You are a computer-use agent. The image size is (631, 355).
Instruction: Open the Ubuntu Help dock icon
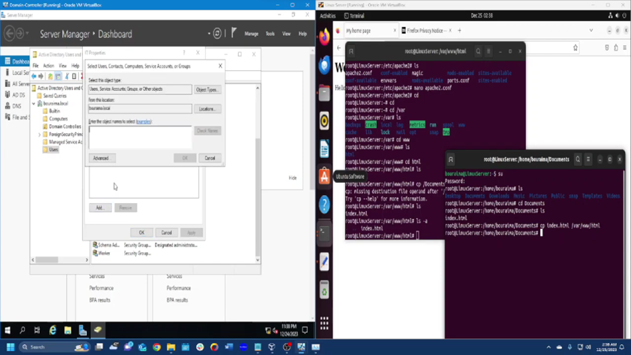[x=324, y=204]
